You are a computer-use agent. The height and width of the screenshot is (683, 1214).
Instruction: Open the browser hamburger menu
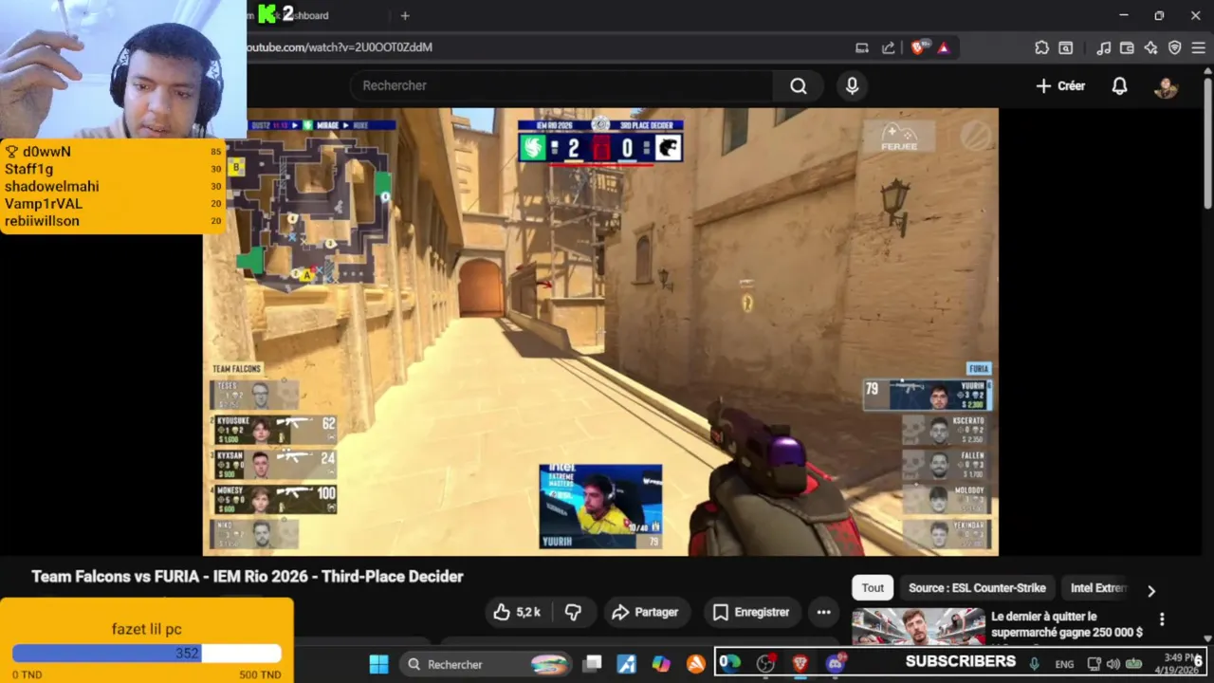1198,47
